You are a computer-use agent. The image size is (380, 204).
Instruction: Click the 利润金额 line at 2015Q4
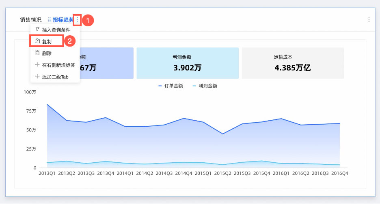(x=261, y=161)
